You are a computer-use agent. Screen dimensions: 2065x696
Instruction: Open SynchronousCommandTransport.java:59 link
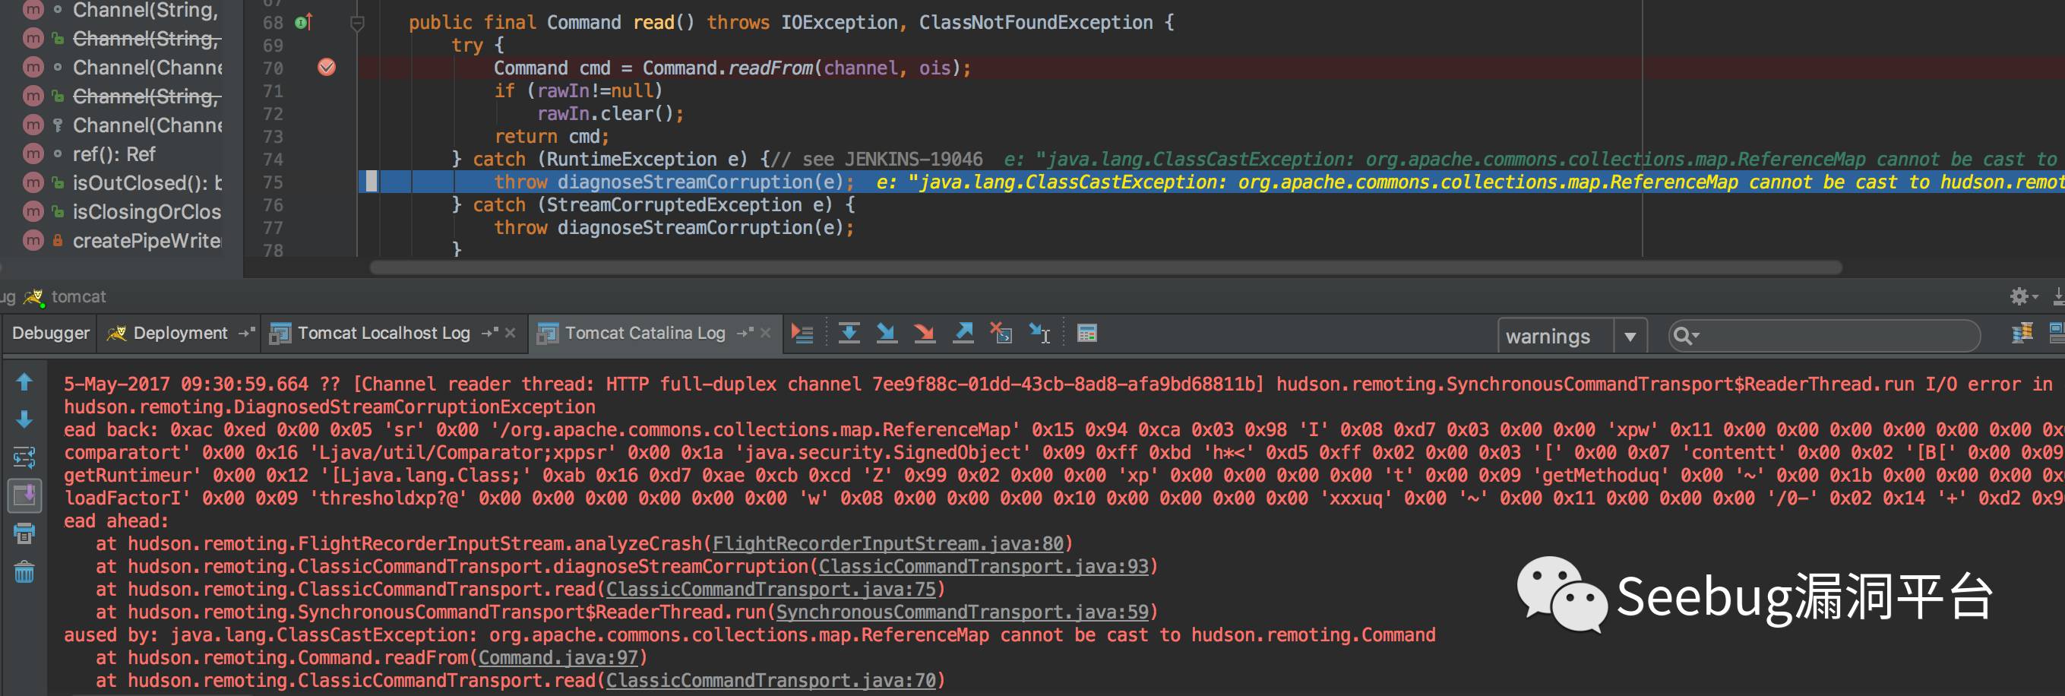(x=962, y=612)
